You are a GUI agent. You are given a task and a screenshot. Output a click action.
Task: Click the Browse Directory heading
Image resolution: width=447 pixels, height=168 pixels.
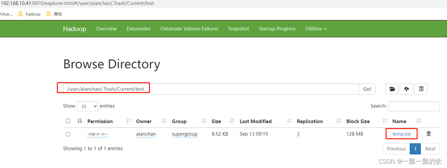(x=112, y=64)
